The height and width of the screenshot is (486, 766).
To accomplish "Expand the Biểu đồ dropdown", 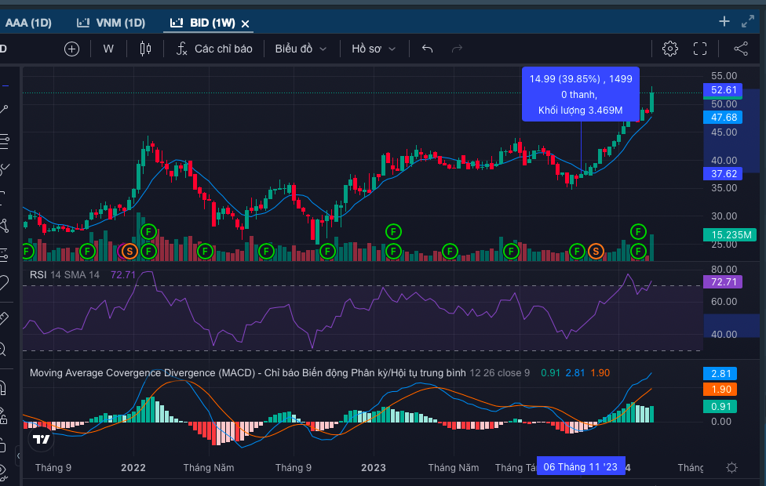I will [301, 49].
